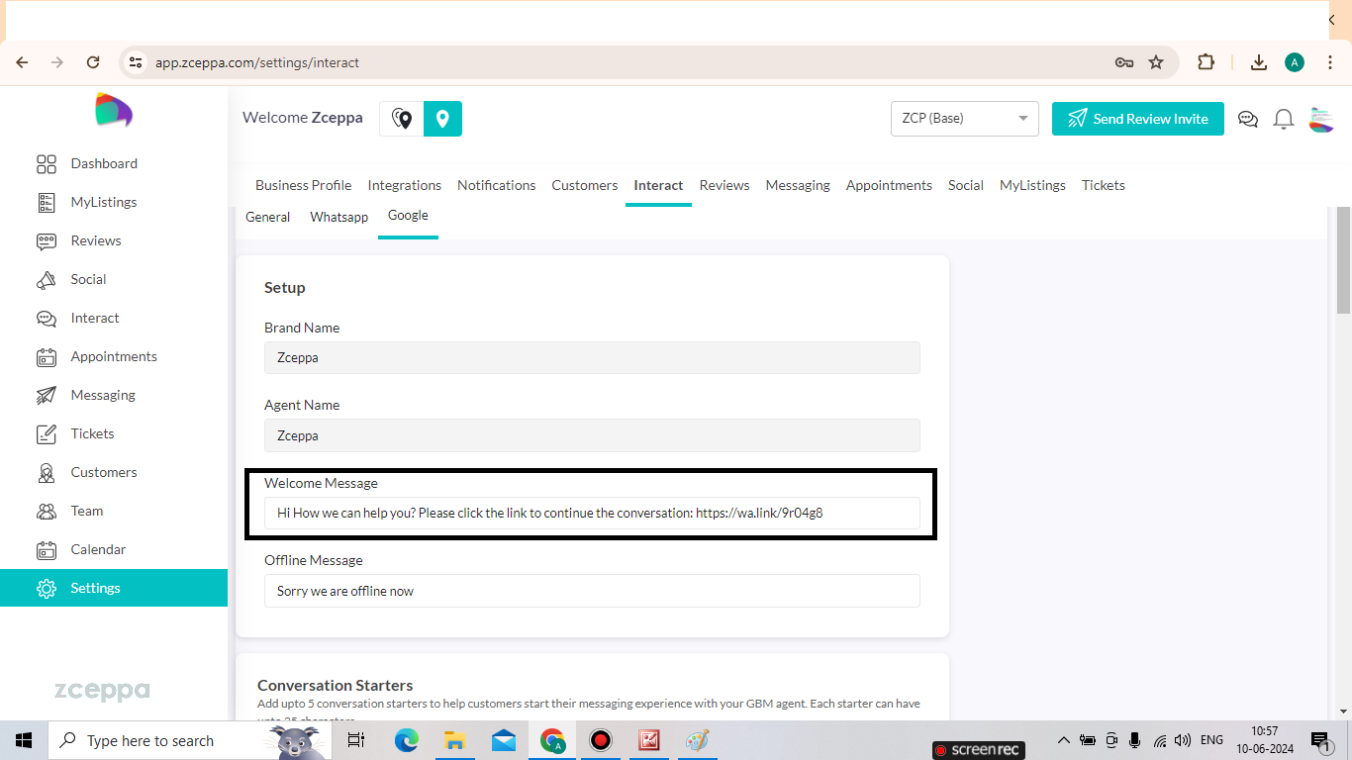Screen dimensions: 1352x760
Task: Open the ENG language indicator in taskbar
Action: [x=1211, y=740]
